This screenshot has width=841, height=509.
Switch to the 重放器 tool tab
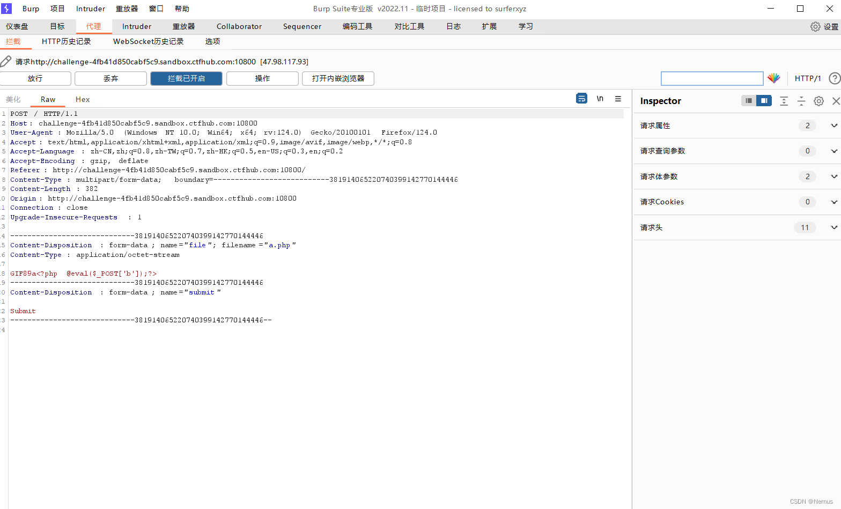[x=183, y=26]
